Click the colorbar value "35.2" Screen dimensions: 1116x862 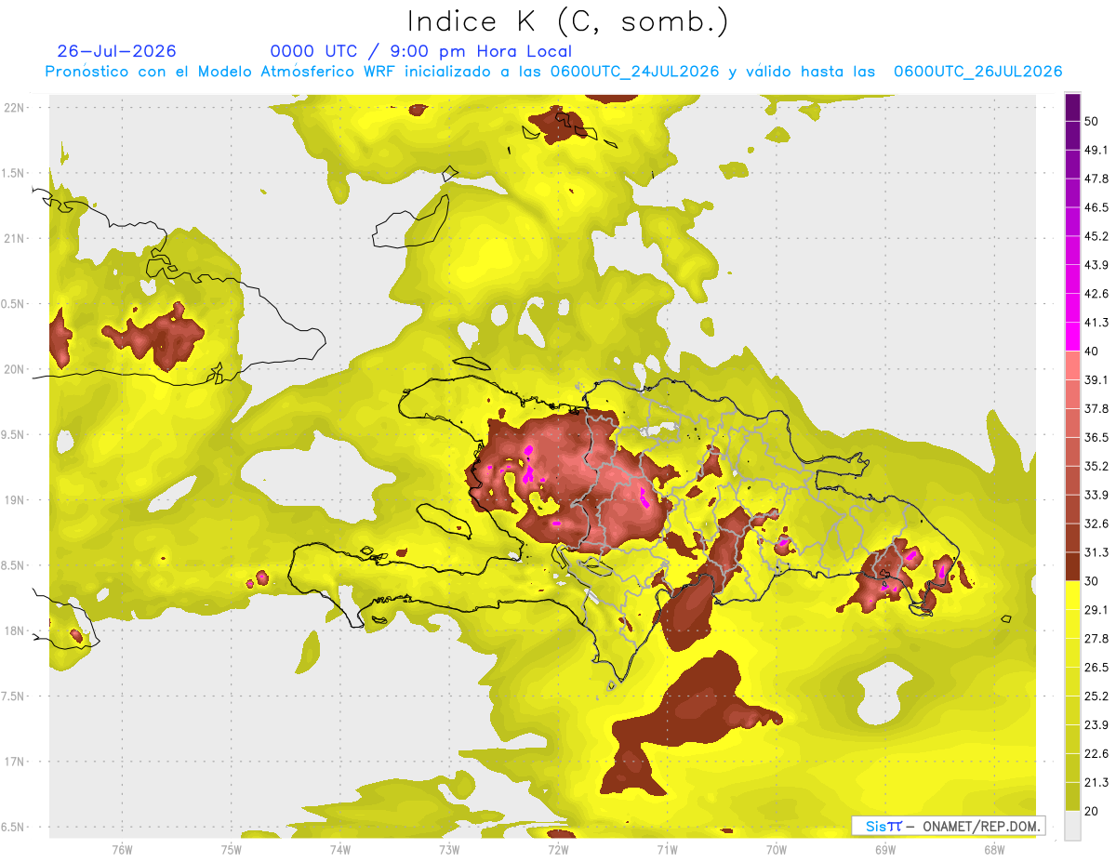[1096, 466]
